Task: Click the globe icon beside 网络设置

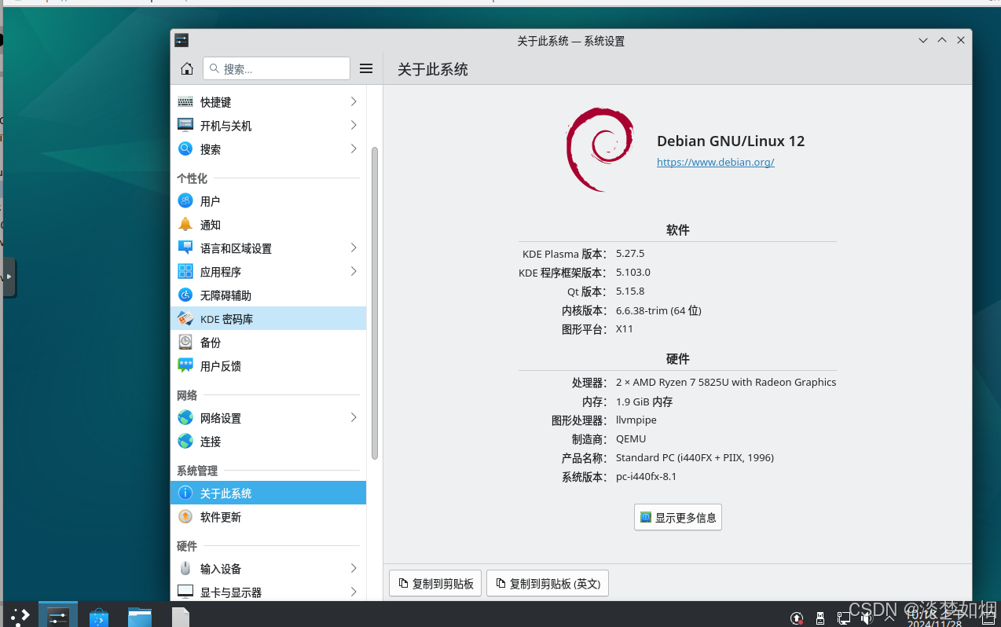Action: click(185, 417)
